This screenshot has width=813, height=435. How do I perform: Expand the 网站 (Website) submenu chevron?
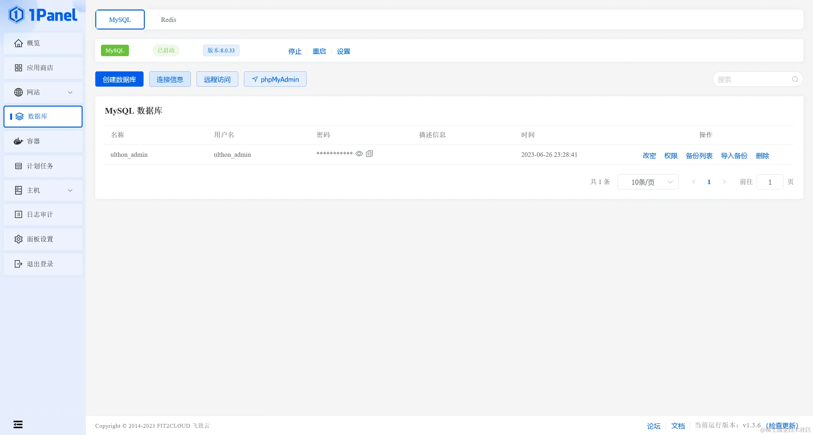pyautogui.click(x=70, y=92)
